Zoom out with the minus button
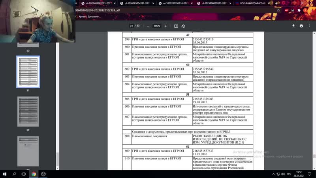 click(x=148, y=26)
